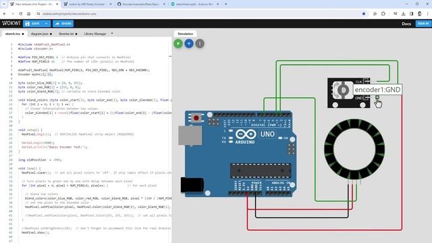This screenshot has width=432, height=243.
Task: Click the Encoder myEnc declaration line
Action: point(35,74)
